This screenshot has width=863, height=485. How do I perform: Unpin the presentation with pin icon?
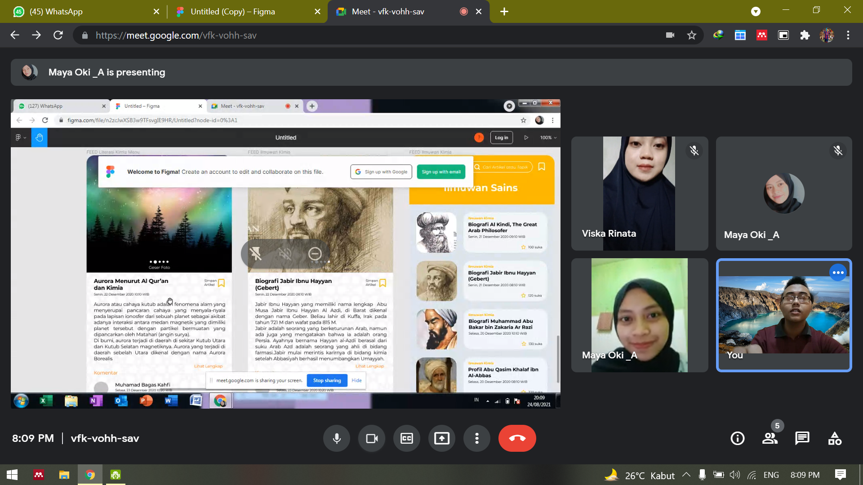tap(256, 254)
